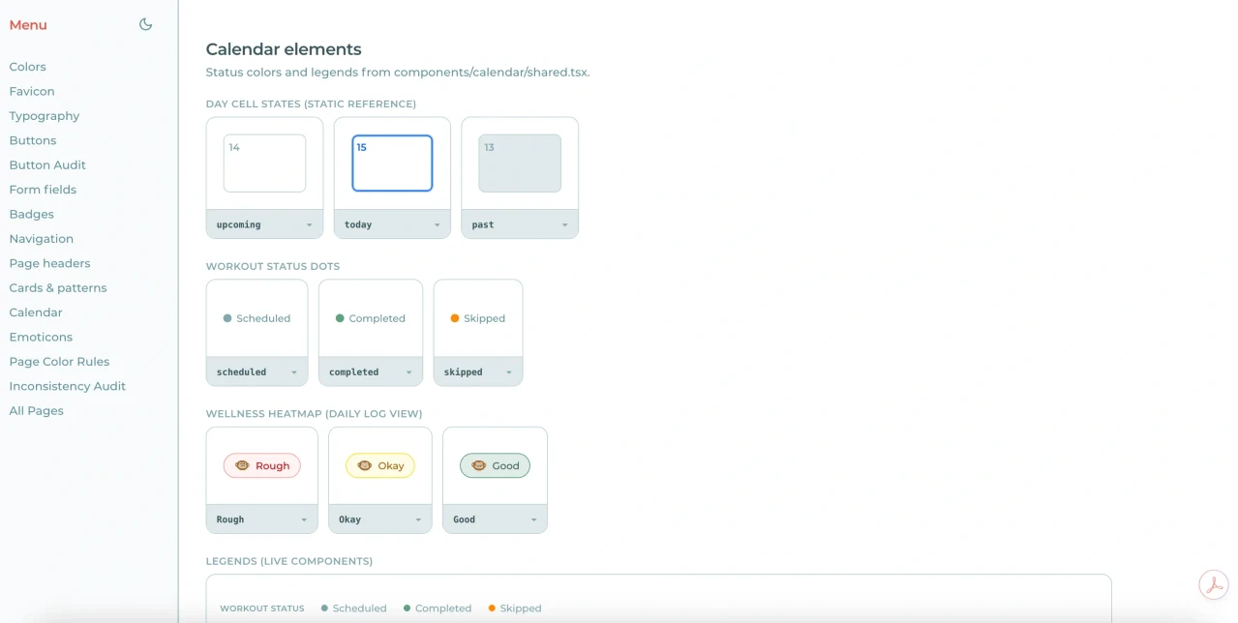Image resolution: width=1238 pixels, height=623 pixels.
Task: Open Page headers section
Action: (49, 263)
